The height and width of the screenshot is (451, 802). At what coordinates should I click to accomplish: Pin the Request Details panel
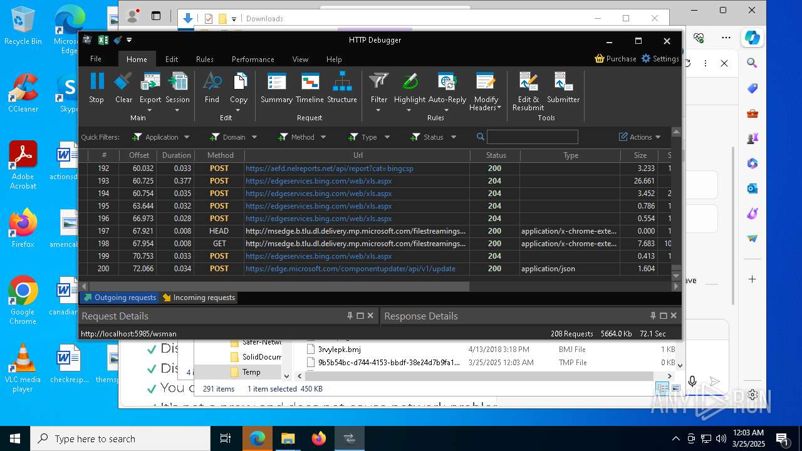[350, 316]
